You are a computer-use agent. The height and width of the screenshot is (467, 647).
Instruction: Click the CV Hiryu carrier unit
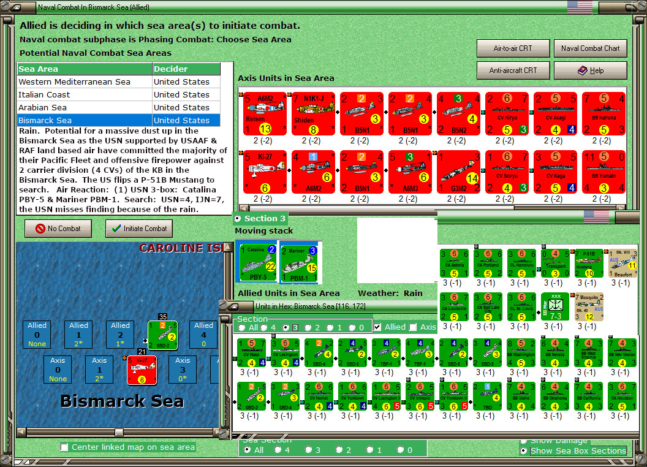click(x=507, y=113)
